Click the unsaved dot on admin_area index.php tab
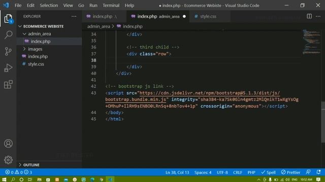The height and width of the screenshot is (182, 325). pyautogui.click(x=184, y=16)
